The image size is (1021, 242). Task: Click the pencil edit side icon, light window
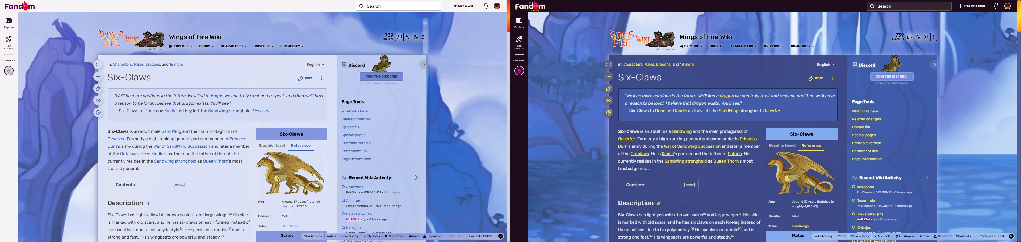point(98,89)
